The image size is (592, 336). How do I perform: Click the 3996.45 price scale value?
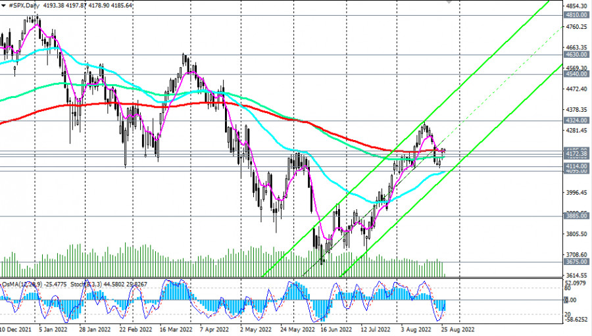tap(577, 193)
